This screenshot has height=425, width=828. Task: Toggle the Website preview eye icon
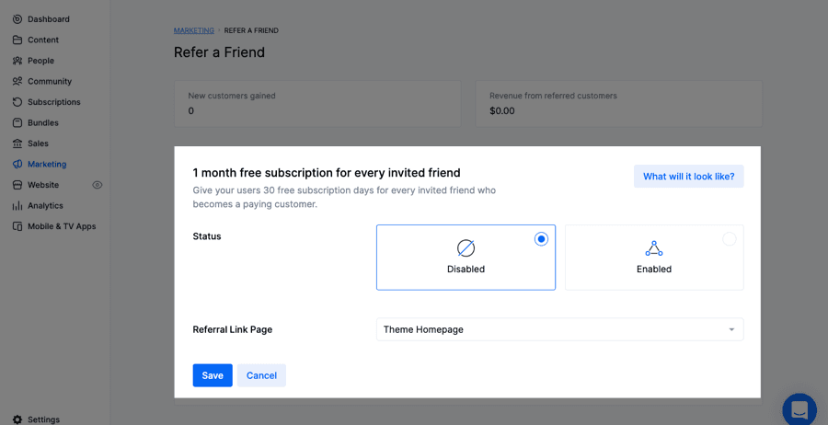[98, 185]
